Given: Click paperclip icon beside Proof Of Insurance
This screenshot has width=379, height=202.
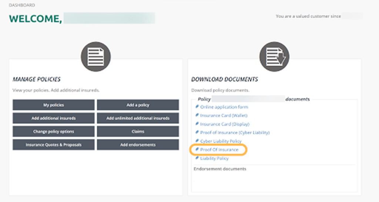Looking at the screenshot, I should click(x=197, y=149).
